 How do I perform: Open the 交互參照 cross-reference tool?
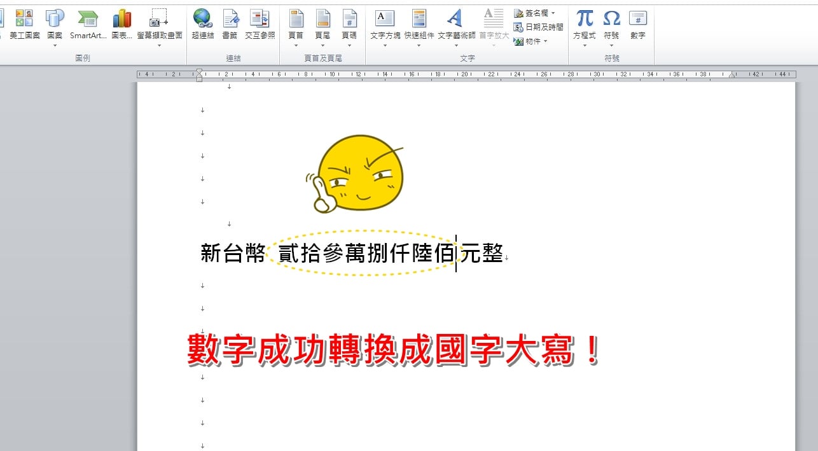coord(260,25)
